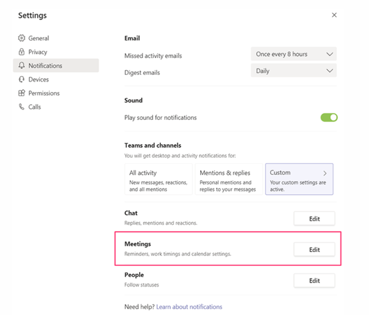Screen dimensions: 369x315
Task: Select the All activity option card
Action: pos(158,179)
